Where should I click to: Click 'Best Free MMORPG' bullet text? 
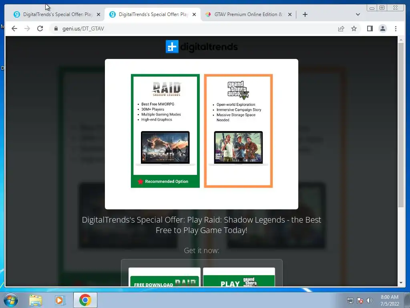158,104
